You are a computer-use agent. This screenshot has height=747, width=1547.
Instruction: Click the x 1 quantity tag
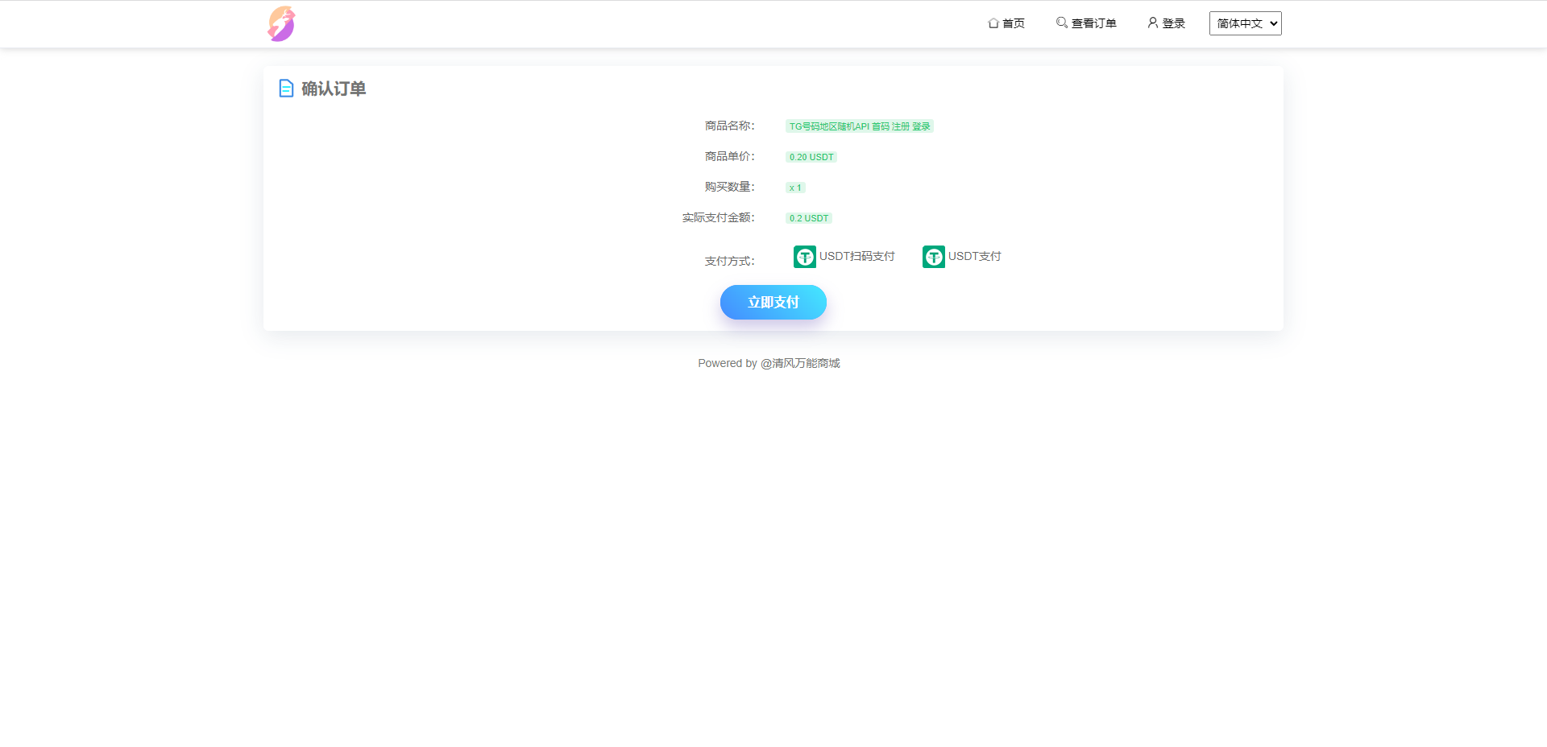pyautogui.click(x=795, y=188)
